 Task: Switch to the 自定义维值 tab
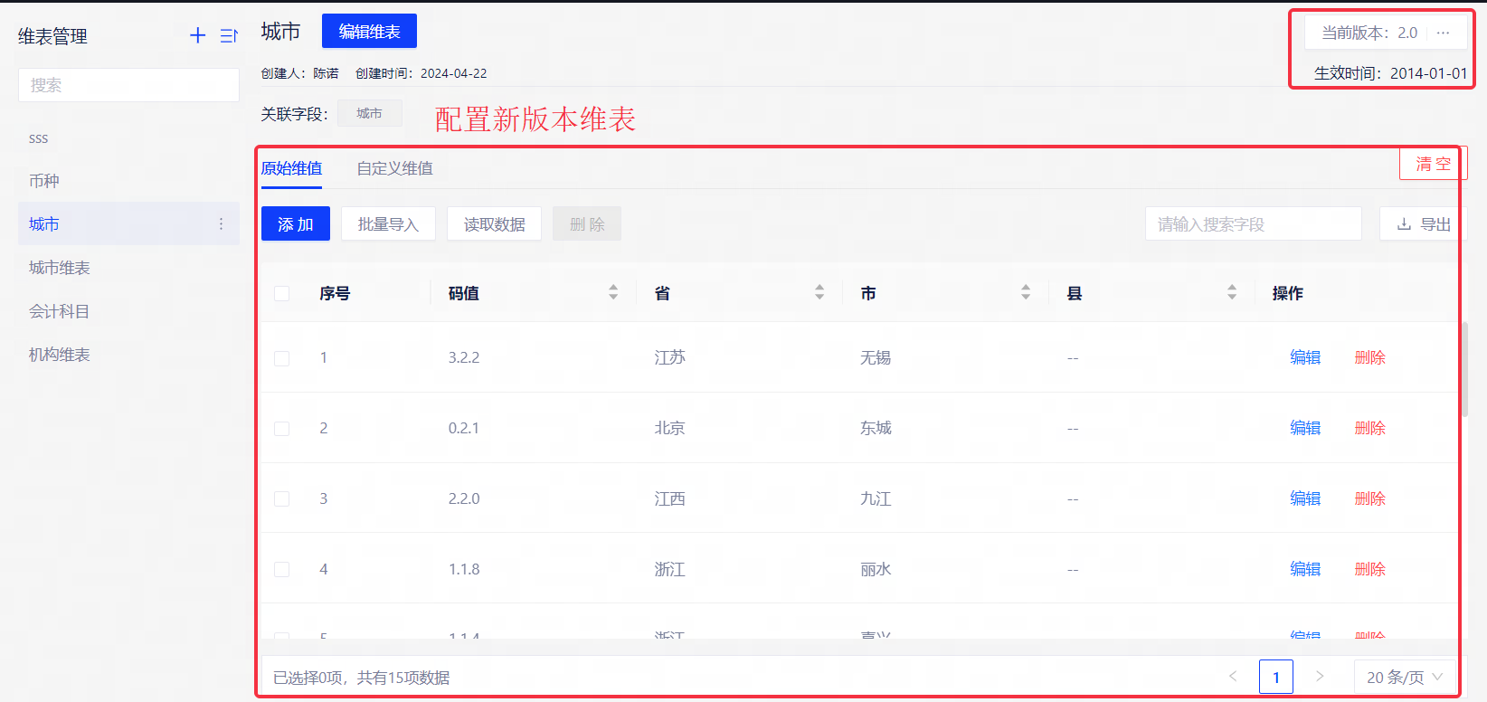click(394, 168)
